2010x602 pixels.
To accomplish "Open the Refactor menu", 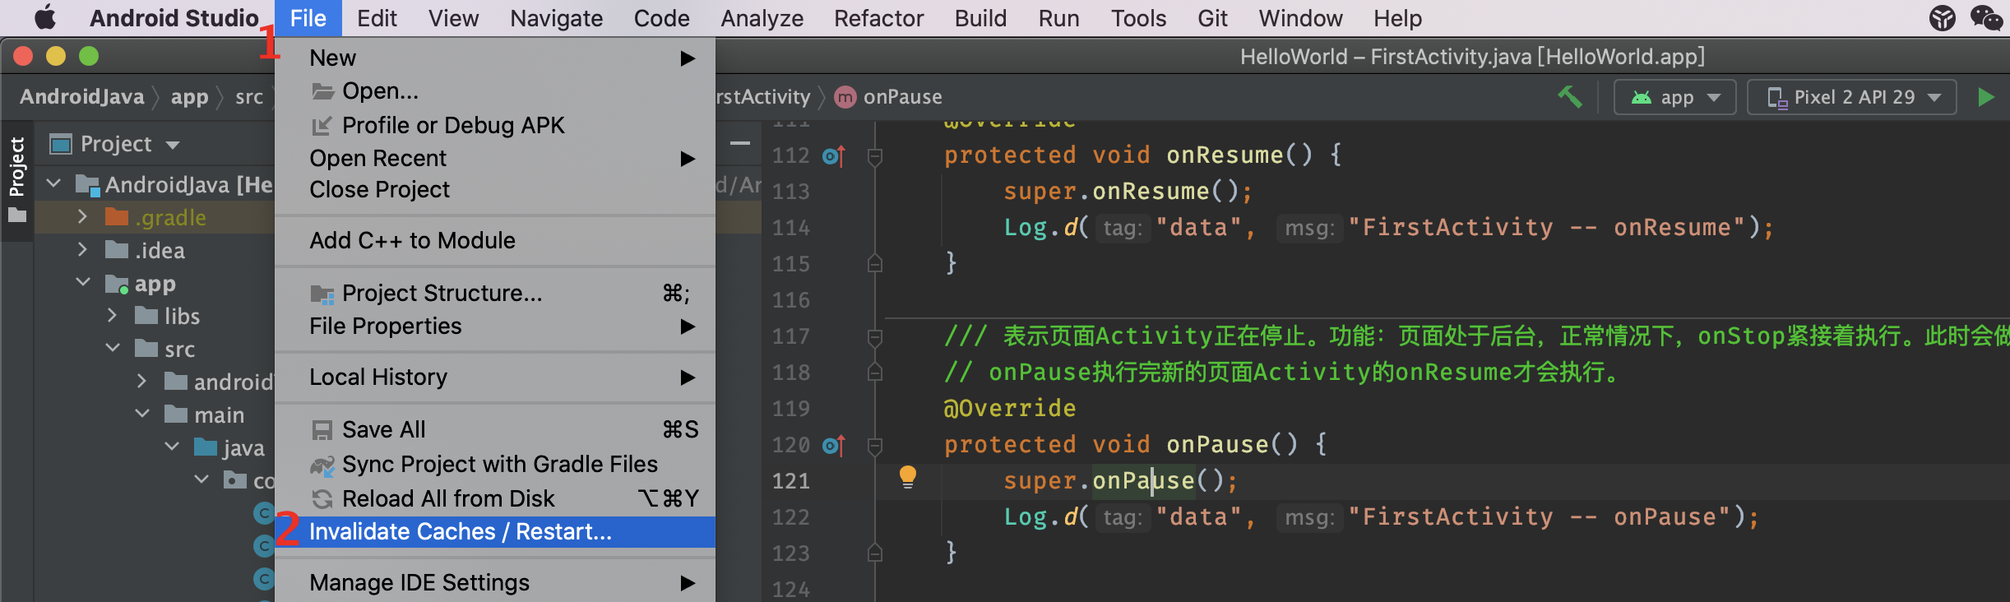I will coord(878,18).
